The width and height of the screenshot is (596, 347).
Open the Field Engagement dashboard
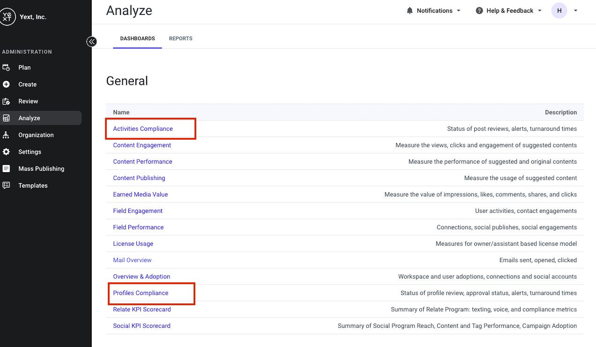(x=138, y=211)
